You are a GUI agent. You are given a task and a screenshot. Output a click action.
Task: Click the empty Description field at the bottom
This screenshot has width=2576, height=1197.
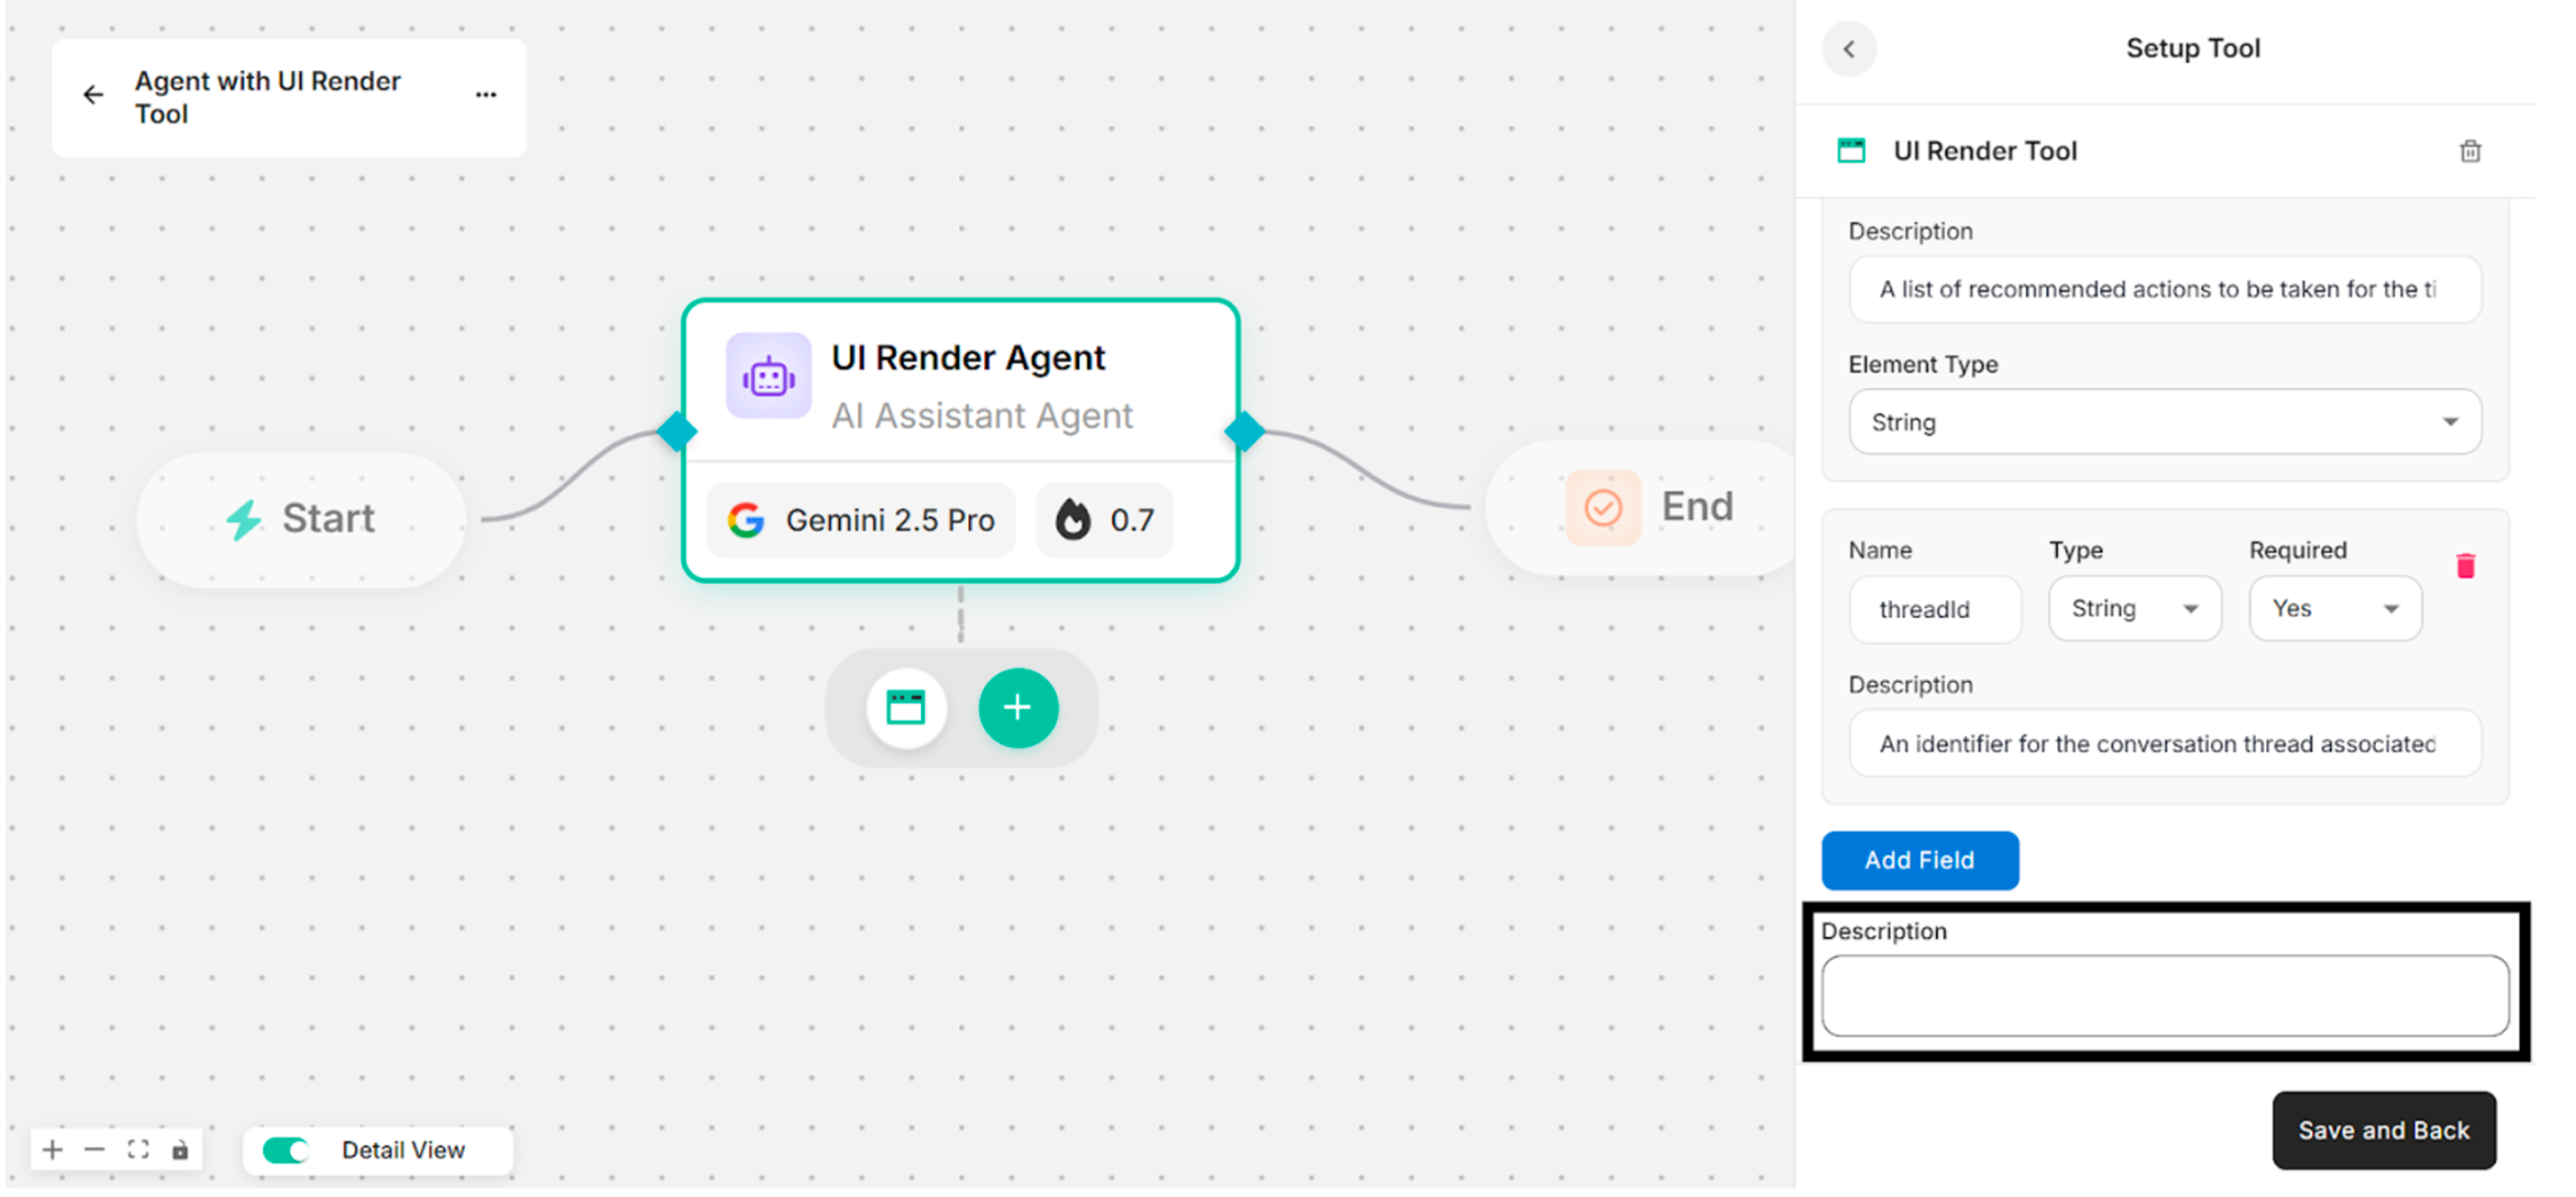click(x=2165, y=997)
